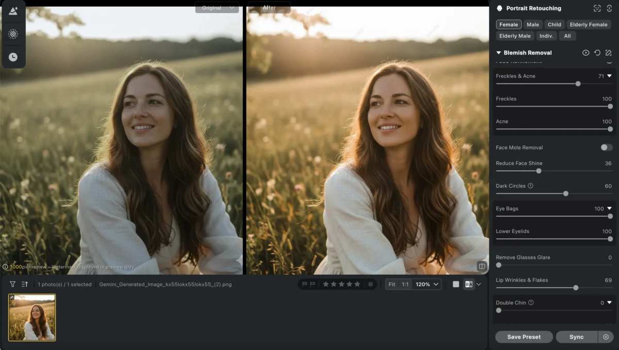Open the Dark Circles help icon
The width and height of the screenshot is (619, 350).
(530, 186)
